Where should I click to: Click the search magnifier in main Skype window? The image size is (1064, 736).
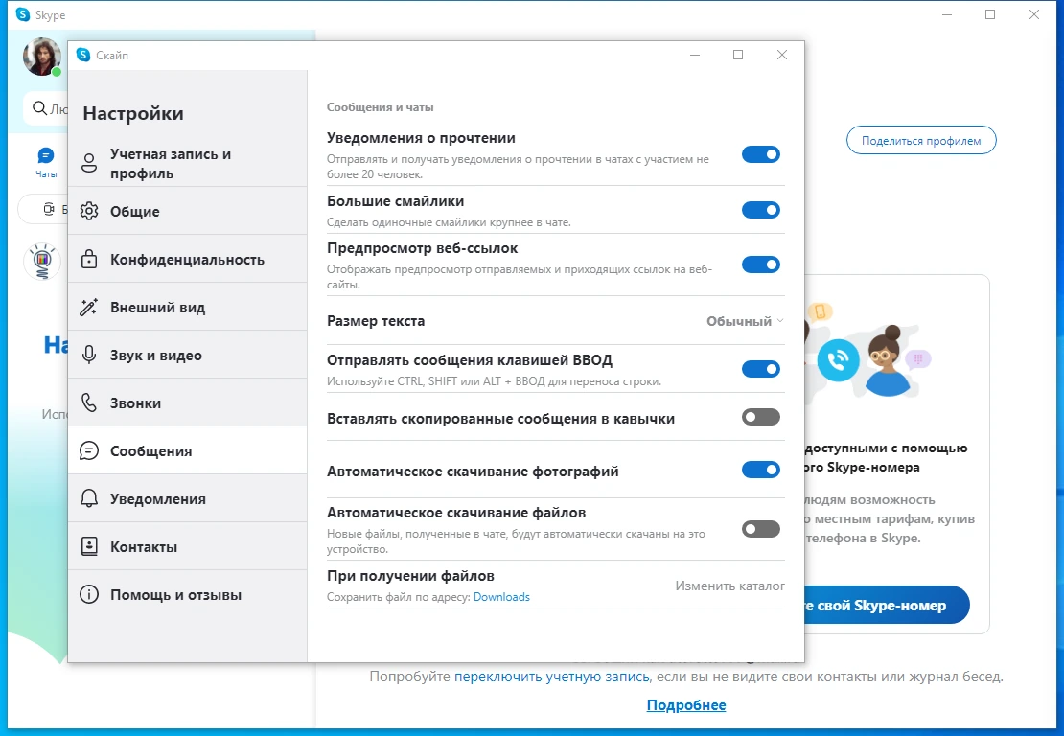39,108
